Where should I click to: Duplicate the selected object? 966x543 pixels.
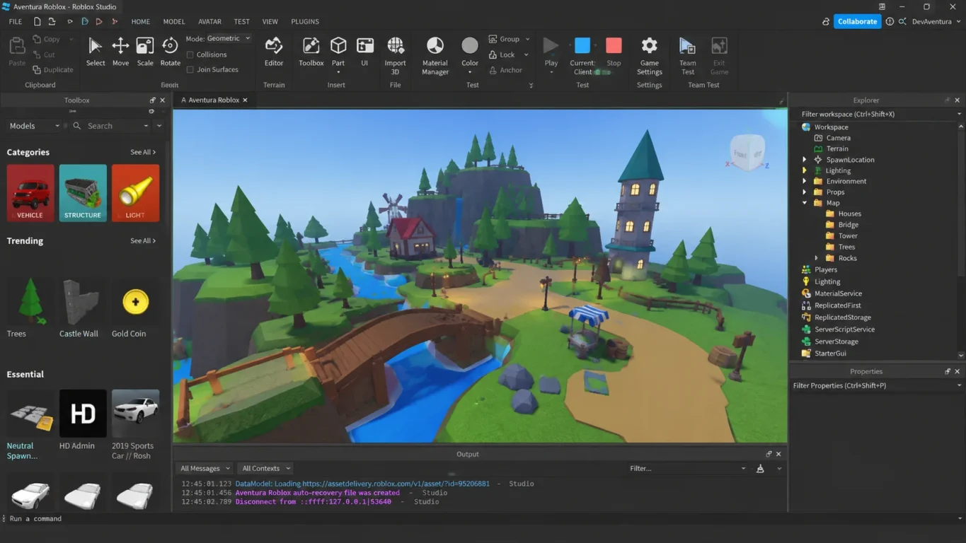pyautogui.click(x=53, y=70)
